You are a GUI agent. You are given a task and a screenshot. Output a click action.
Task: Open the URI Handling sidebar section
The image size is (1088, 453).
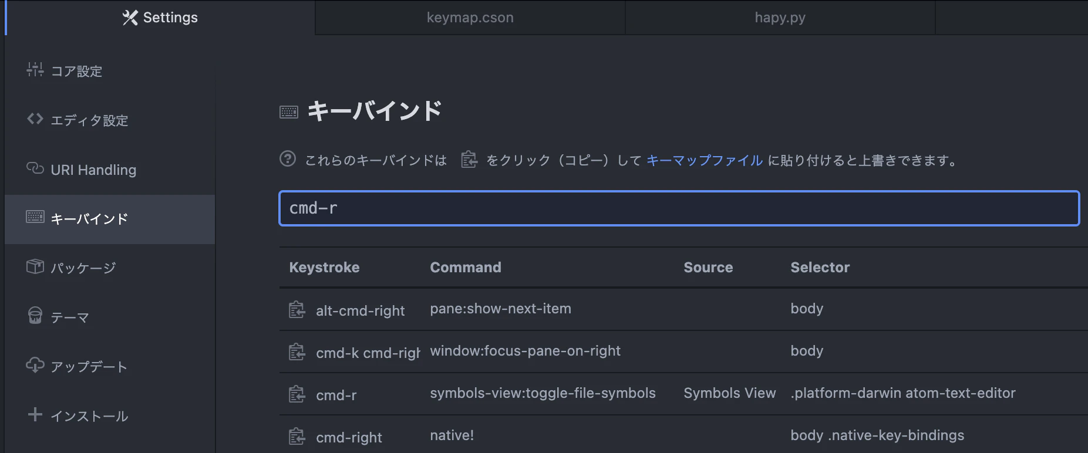click(110, 170)
